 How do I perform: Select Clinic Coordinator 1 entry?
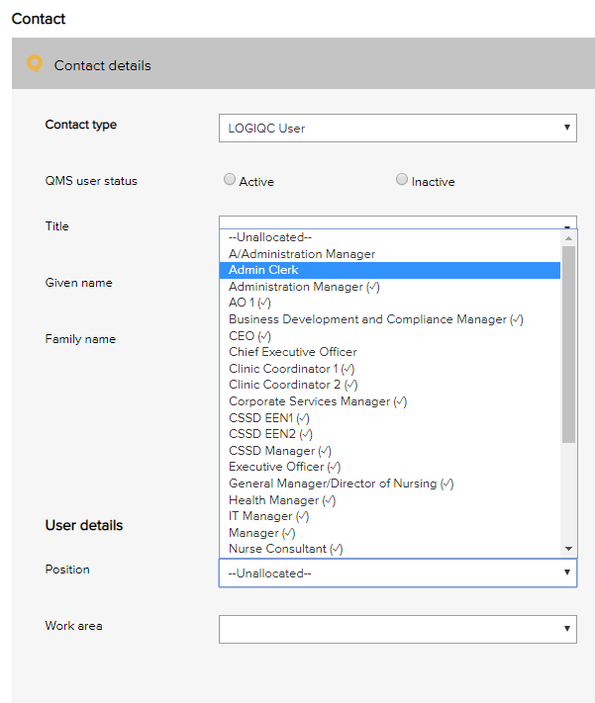point(291,369)
